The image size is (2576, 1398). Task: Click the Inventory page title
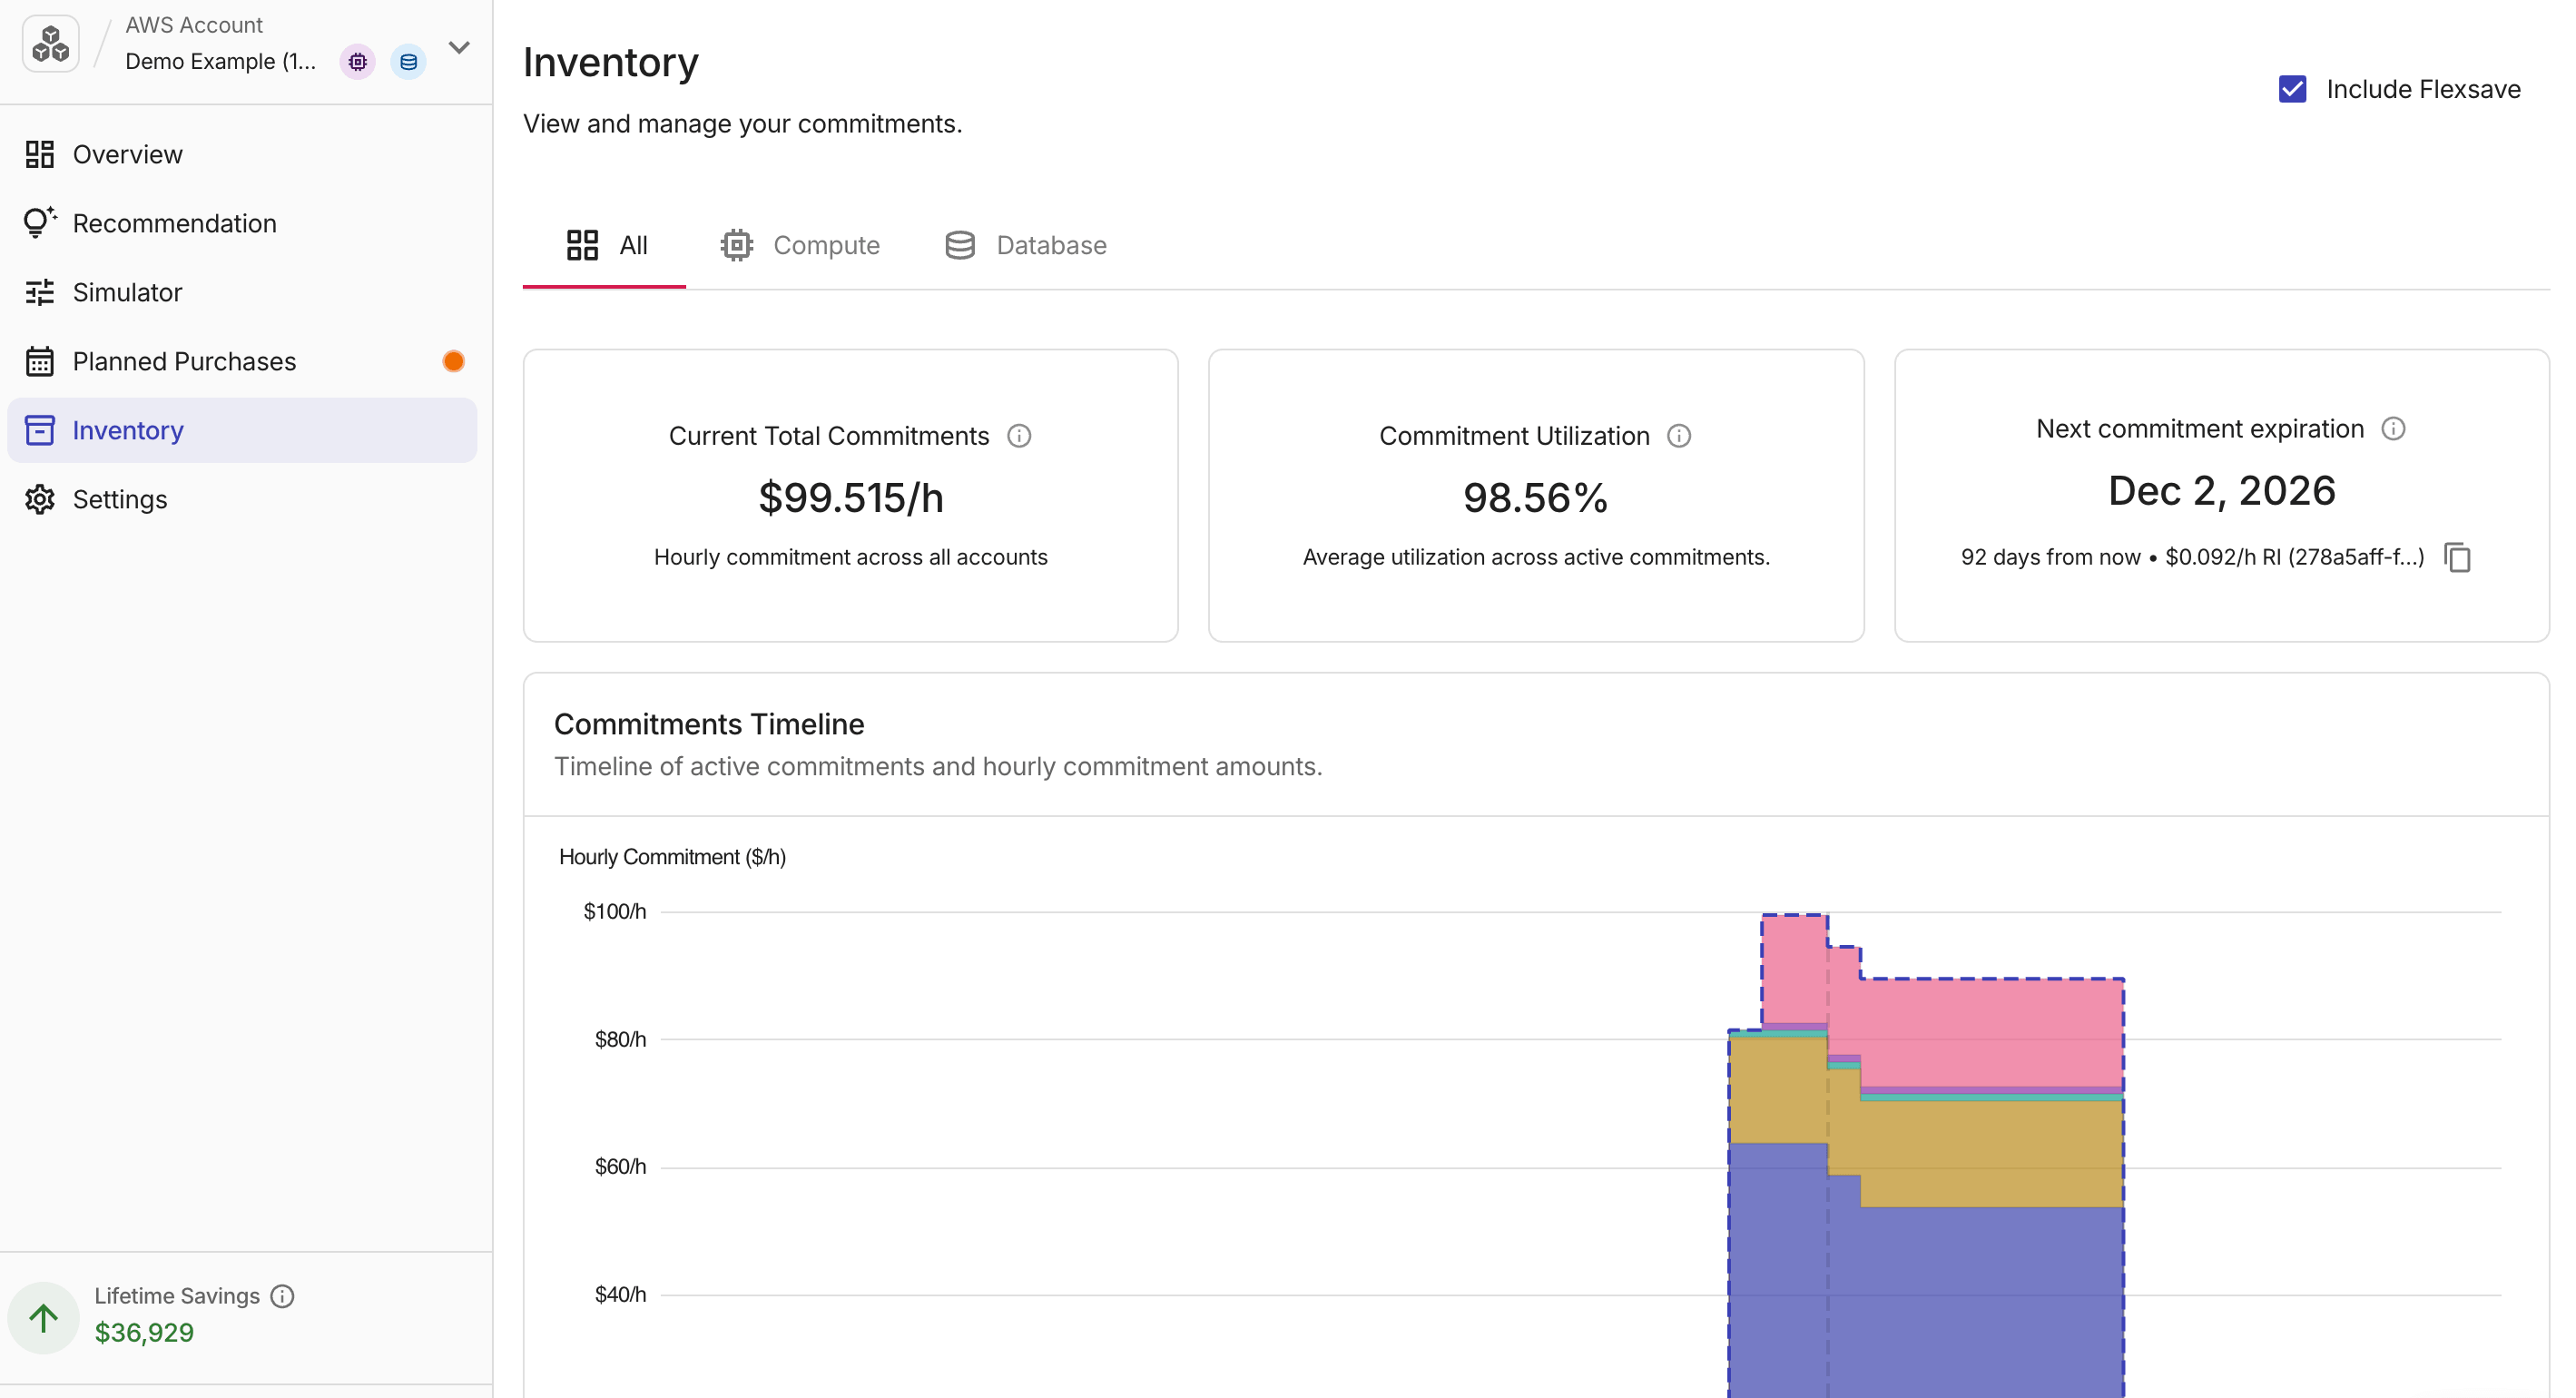coord(611,62)
